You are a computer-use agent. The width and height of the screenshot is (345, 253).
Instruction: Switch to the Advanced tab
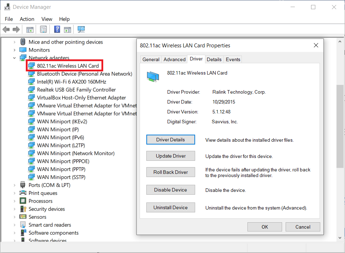[x=174, y=59]
